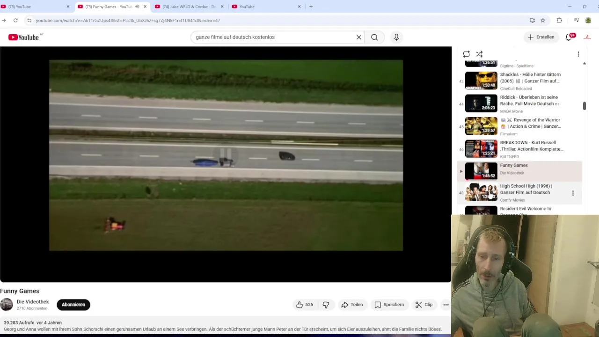Click the playlist scrollbar thumb

point(584,106)
